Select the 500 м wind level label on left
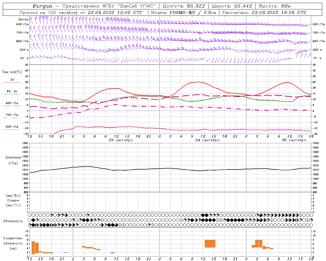The image size is (326, 261). point(24,50)
